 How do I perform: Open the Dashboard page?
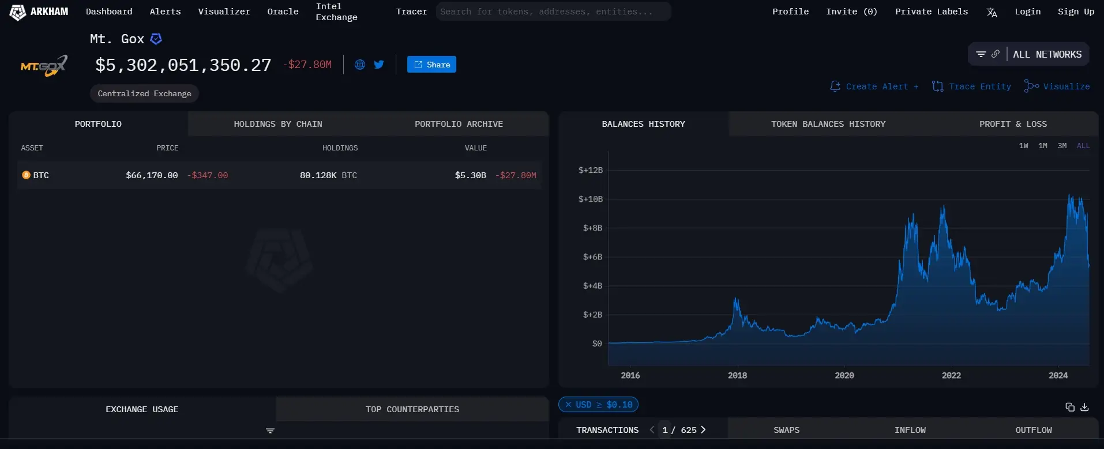[x=109, y=12]
